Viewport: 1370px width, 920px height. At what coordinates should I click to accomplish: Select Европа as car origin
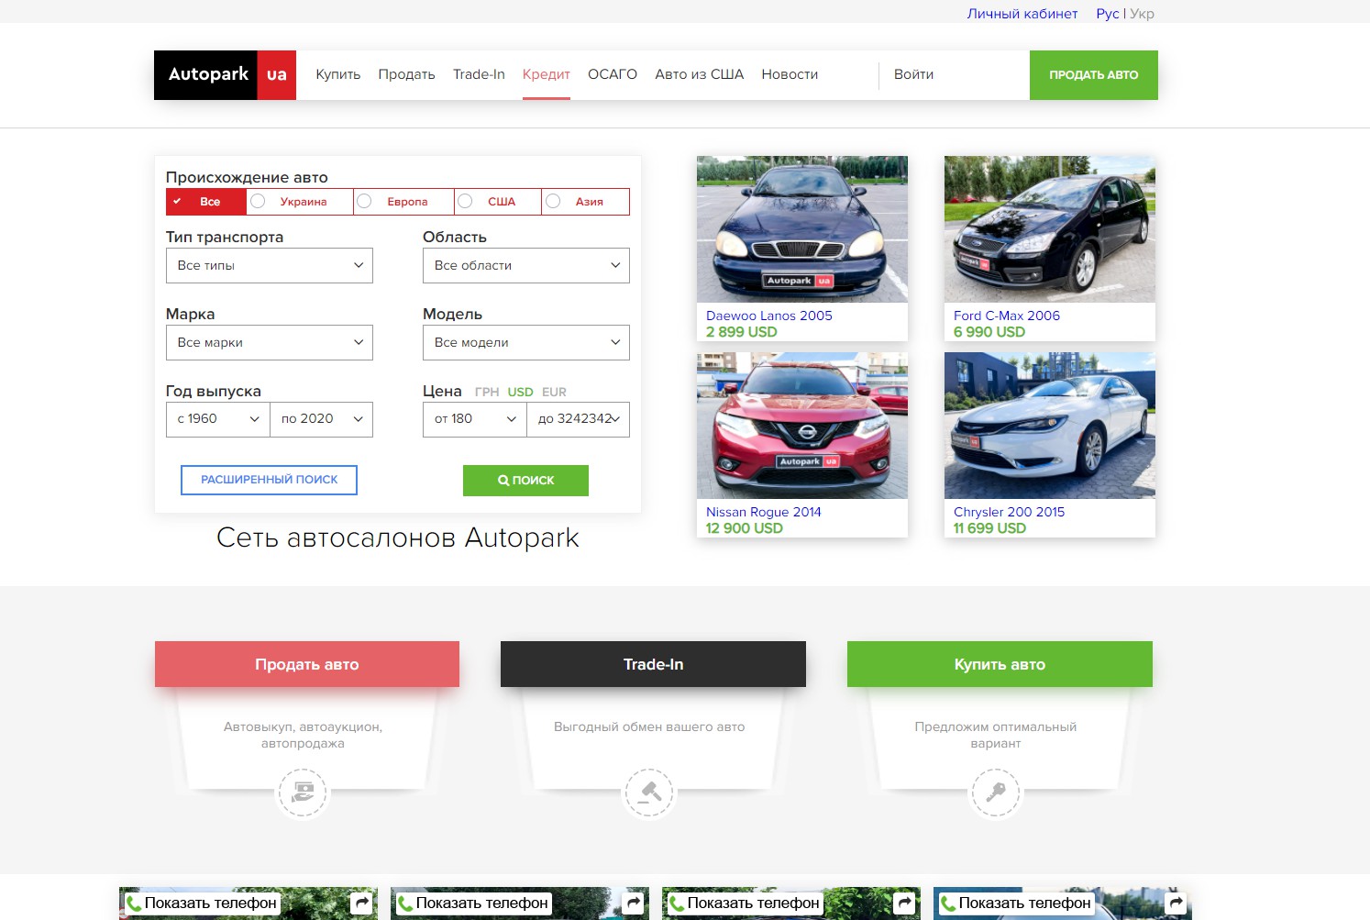click(x=404, y=202)
